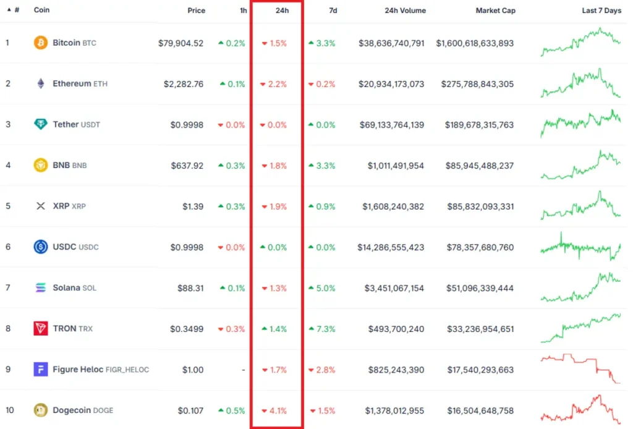Click the Tether coin logo
Image resolution: width=633 pixels, height=429 pixels.
tap(40, 124)
